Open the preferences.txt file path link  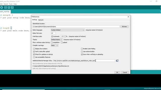tap(51, 66)
